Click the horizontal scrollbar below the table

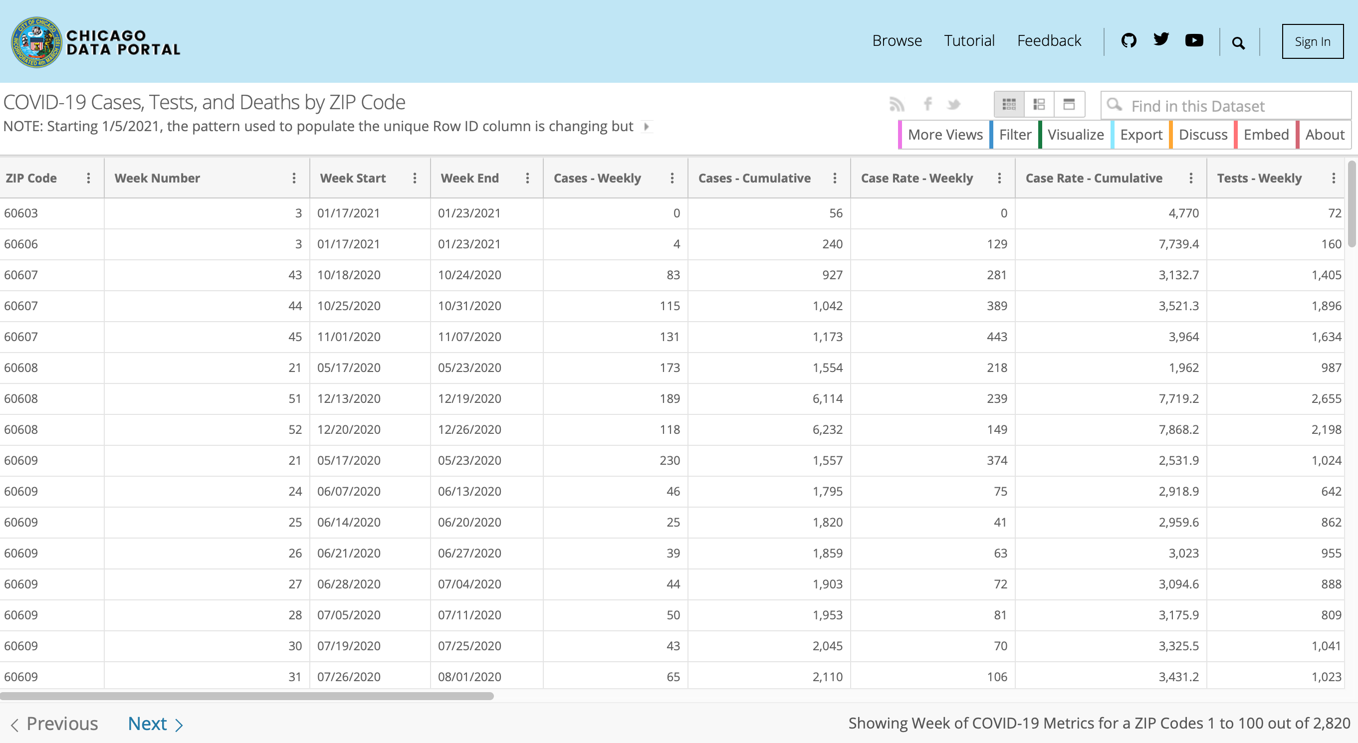tap(247, 696)
